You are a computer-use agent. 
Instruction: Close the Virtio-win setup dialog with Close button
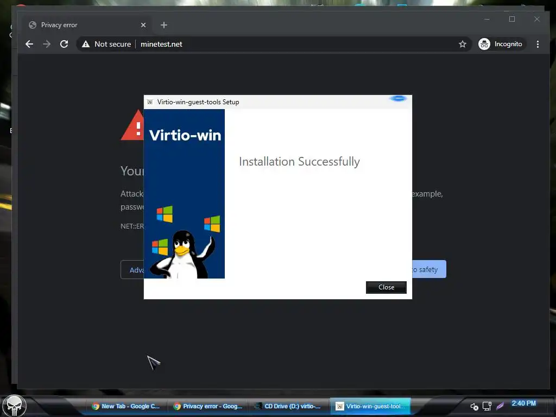[x=386, y=287]
